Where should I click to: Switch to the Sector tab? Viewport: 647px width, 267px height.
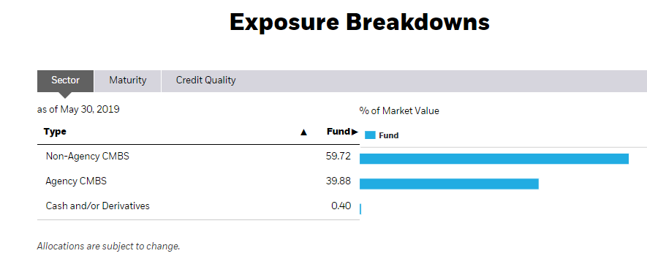[65, 81]
